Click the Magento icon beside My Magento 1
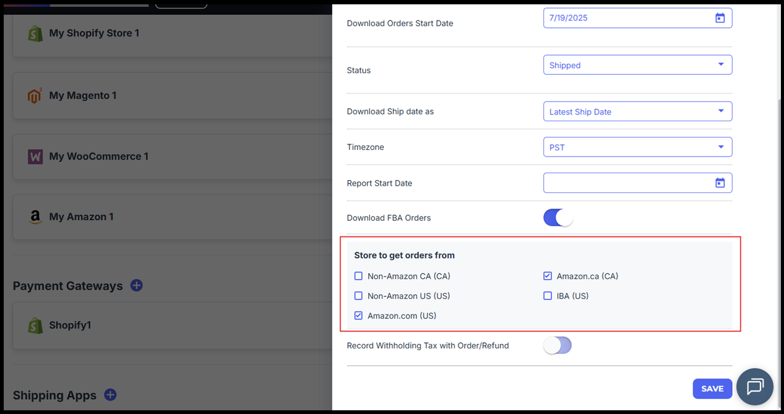 [35, 96]
